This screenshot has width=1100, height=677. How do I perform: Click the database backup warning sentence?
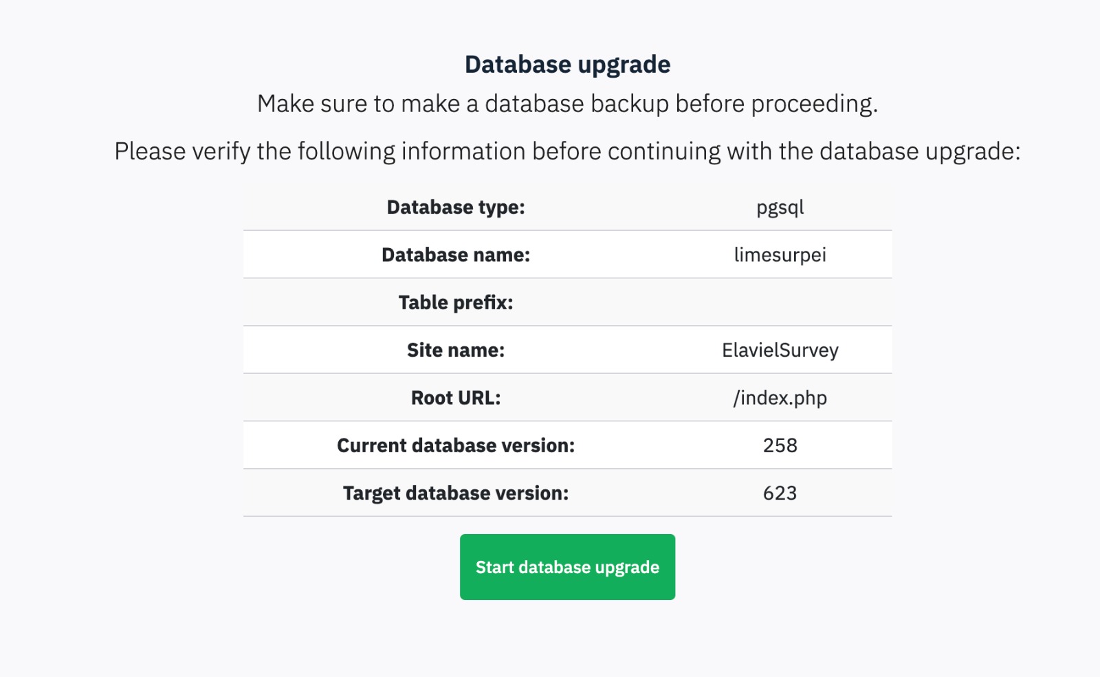(567, 104)
